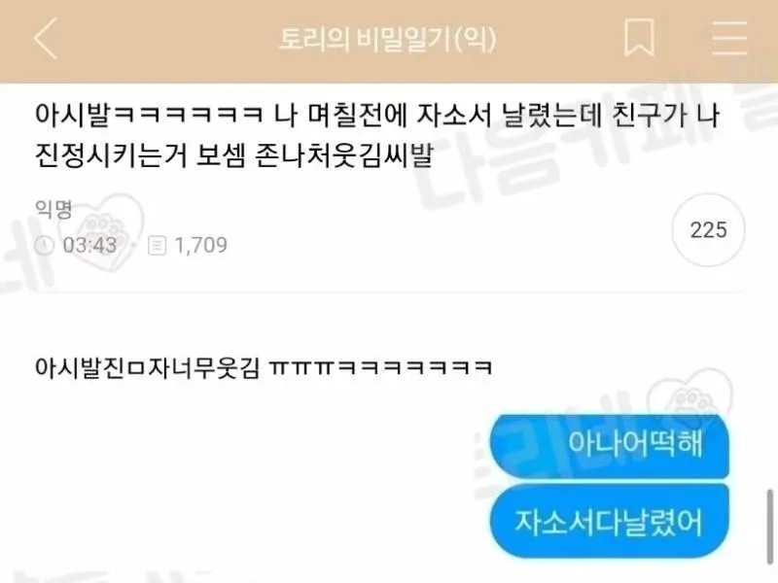
Task: Tap the view count icon beside 1,709
Action: (157, 246)
